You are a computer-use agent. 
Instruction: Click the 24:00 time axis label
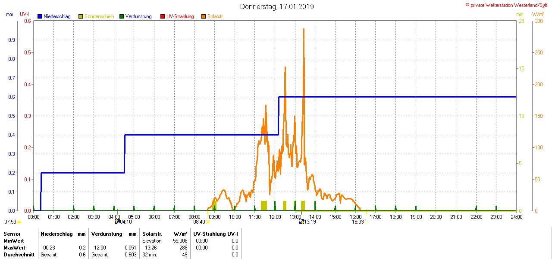click(x=516, y=217)
